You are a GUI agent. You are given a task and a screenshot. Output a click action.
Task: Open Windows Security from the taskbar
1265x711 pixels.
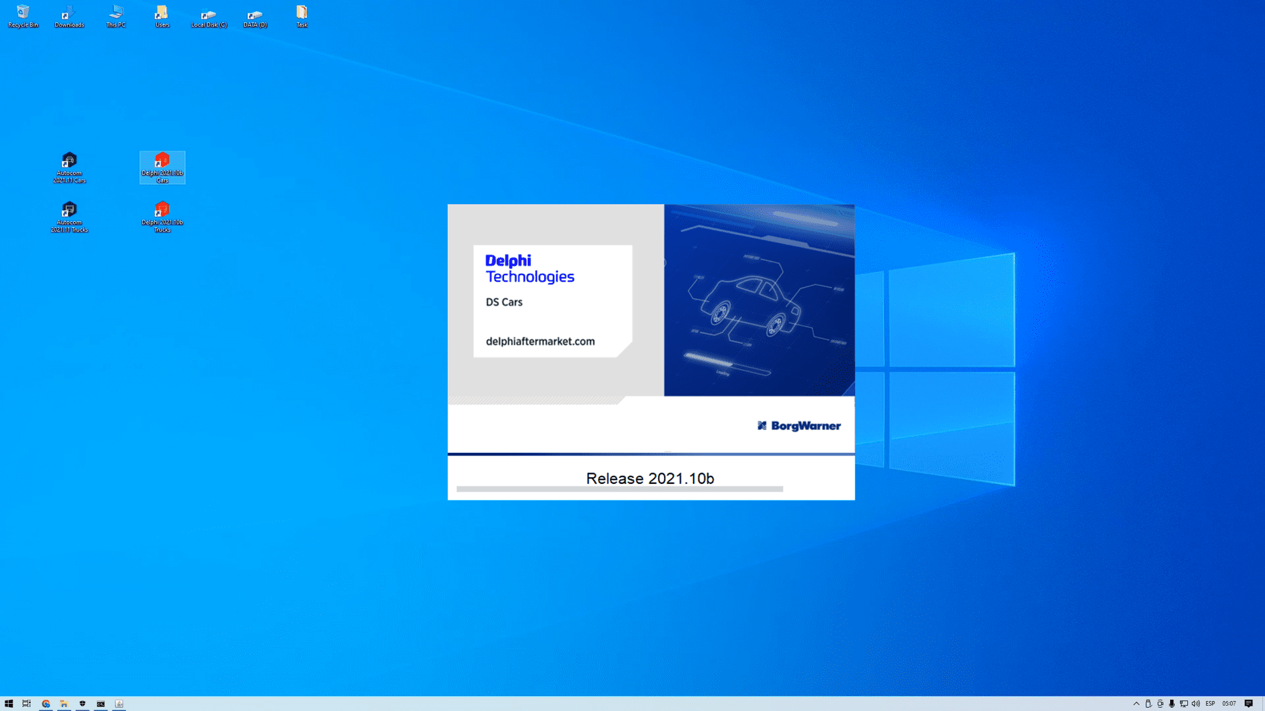pyautogui.click(x=82, y=704)
